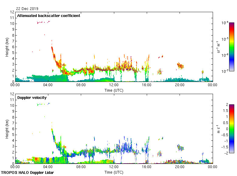Image resolution: width=237 pixels, height=176 pixels.
Task: Click the Time (UTC) label under Doppler plot
Action: point(114,172)
